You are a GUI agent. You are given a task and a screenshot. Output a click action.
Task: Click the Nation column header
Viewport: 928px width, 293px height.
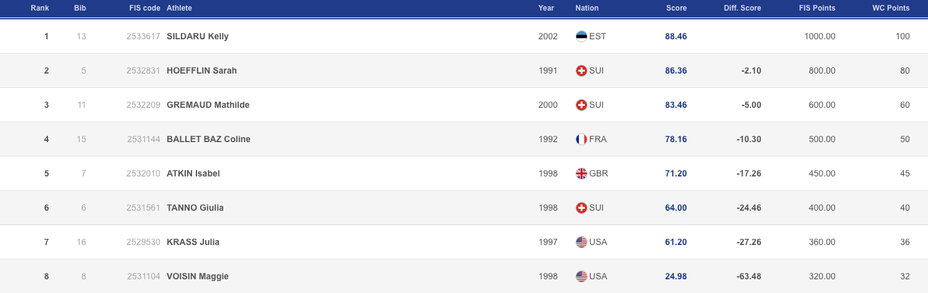587,8
